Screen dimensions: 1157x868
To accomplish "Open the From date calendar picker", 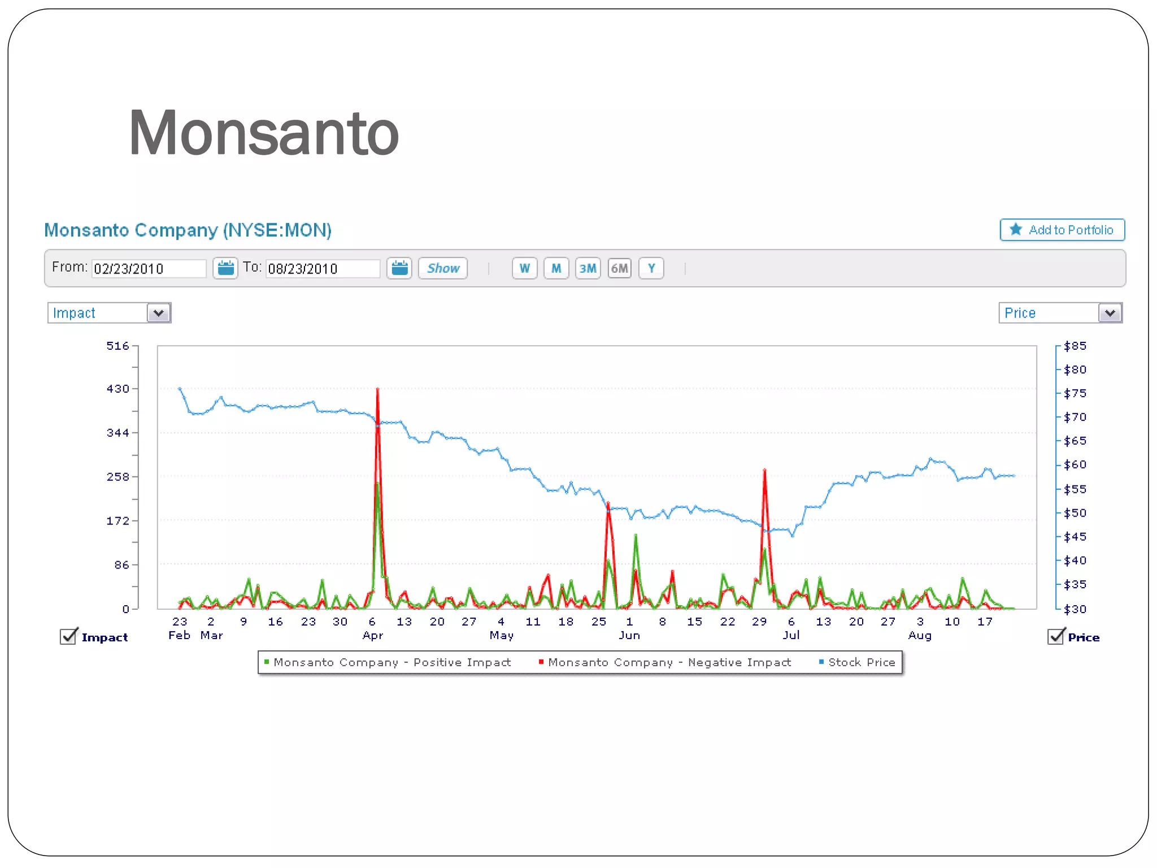I will coord(225,268).
